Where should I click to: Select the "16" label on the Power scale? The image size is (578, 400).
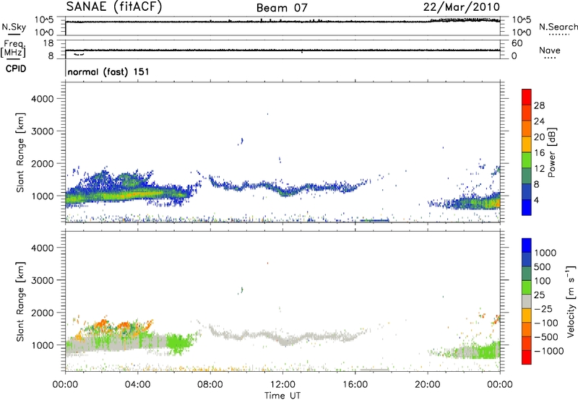pos(539,153)
